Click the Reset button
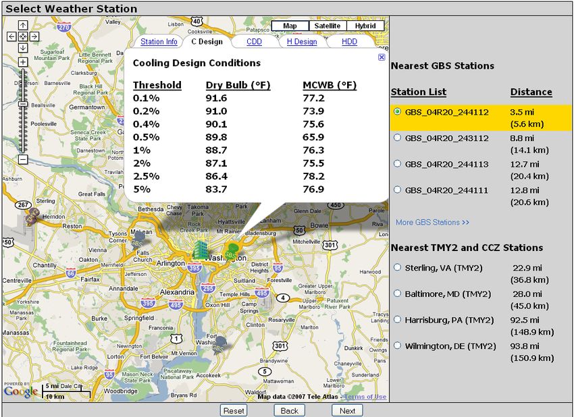This screenshot has width=574, height=417. (x=234, y=411)
